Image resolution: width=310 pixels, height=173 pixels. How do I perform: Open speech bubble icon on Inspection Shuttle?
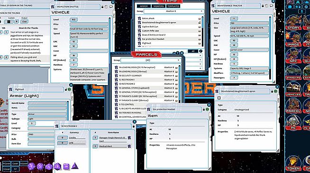click(x=111, y=7)
